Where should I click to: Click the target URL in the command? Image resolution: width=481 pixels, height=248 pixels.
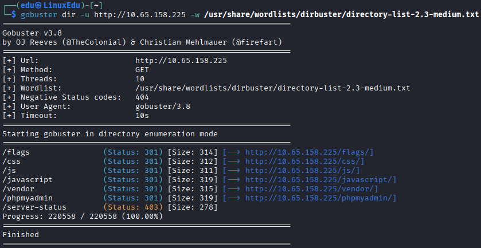click(x=140, y=14)
